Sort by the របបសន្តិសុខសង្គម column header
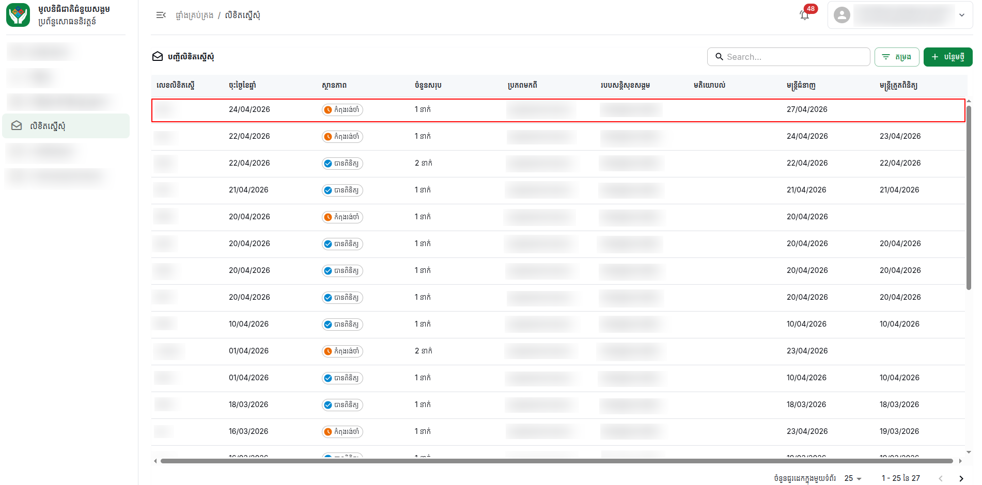The width and height of the screenshot is (982, 485). 625,85
